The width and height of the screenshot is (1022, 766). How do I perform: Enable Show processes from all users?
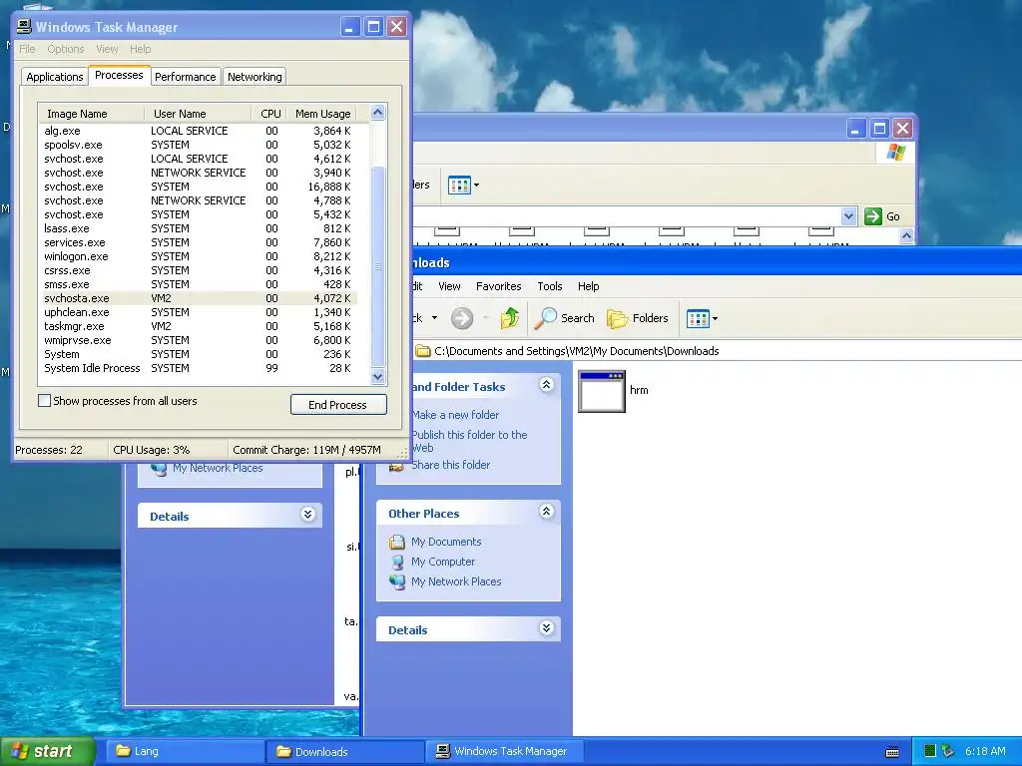pos(44,401)
